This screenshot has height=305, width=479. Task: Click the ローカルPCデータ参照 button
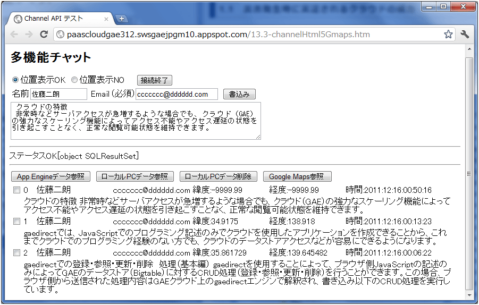[x=135, y=176]
